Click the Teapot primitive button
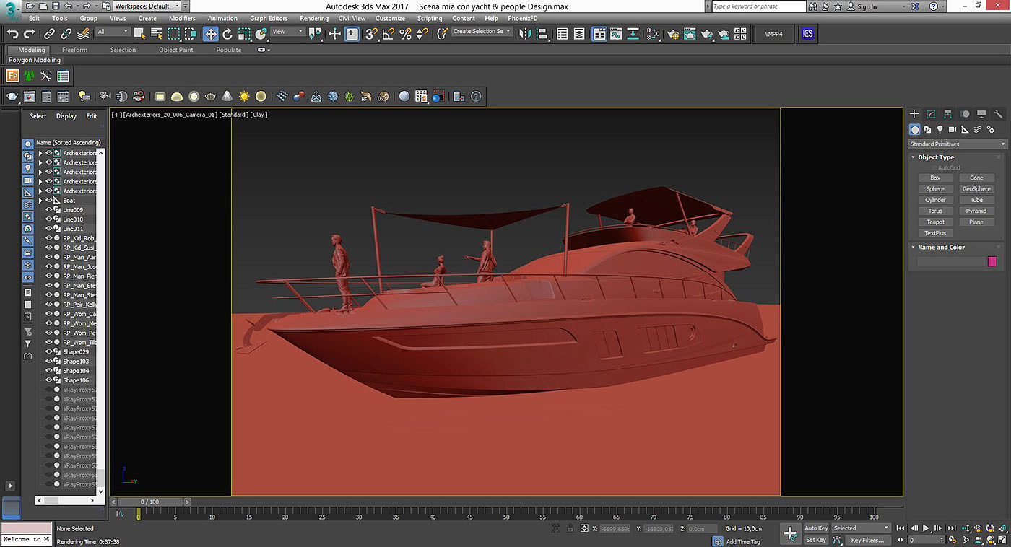The width and height of the screenshot is (1011, 547). coord(935,222)
